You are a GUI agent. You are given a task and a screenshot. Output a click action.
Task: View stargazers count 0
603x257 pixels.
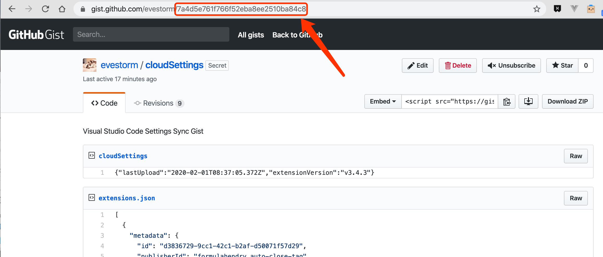click(586, 66)
